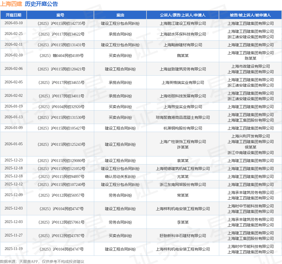Click cause 确认劳动关系纠纷
Viewport: 282px width, 264px height.
pyautogui.click(x=120, y=177)
